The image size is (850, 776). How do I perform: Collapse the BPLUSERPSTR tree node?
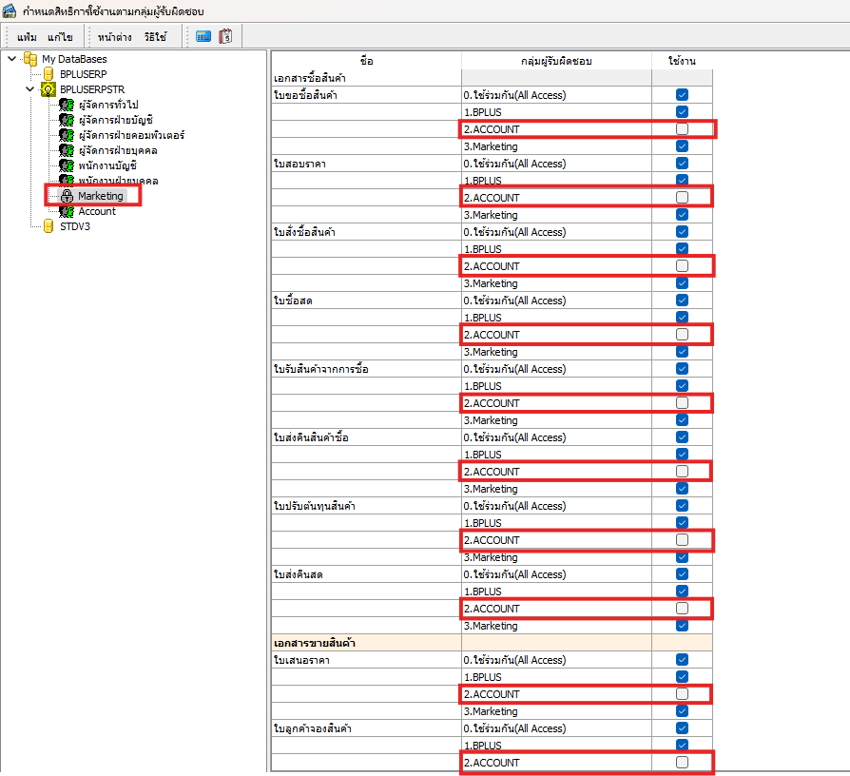29,89
